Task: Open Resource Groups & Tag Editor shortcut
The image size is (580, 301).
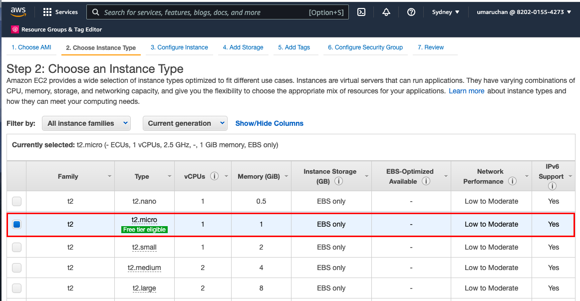Action: click(x=56, y=29)
